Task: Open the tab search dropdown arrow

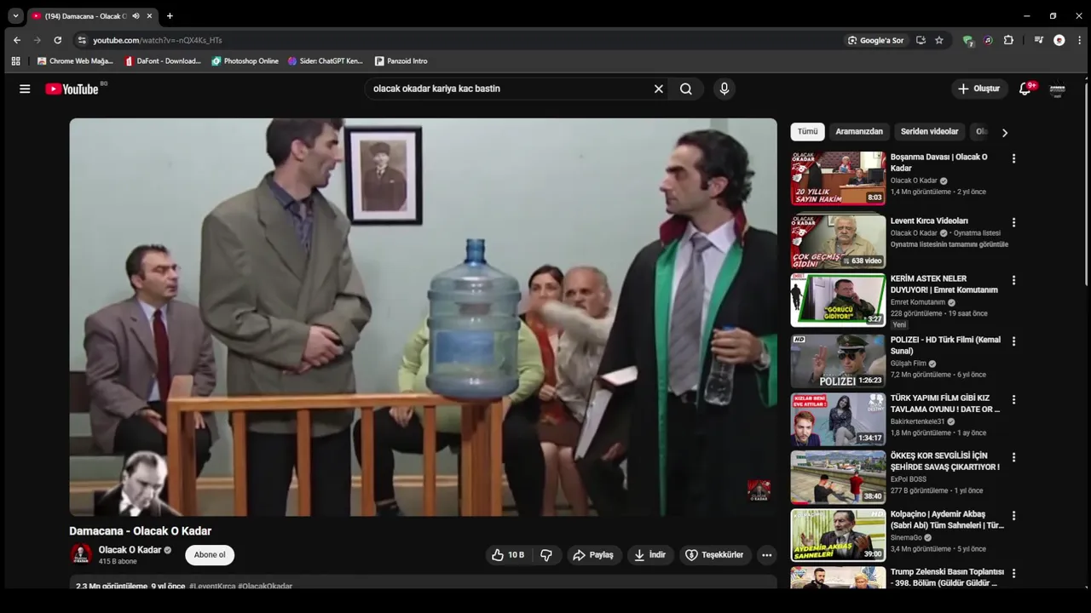Action: point(15,15)
